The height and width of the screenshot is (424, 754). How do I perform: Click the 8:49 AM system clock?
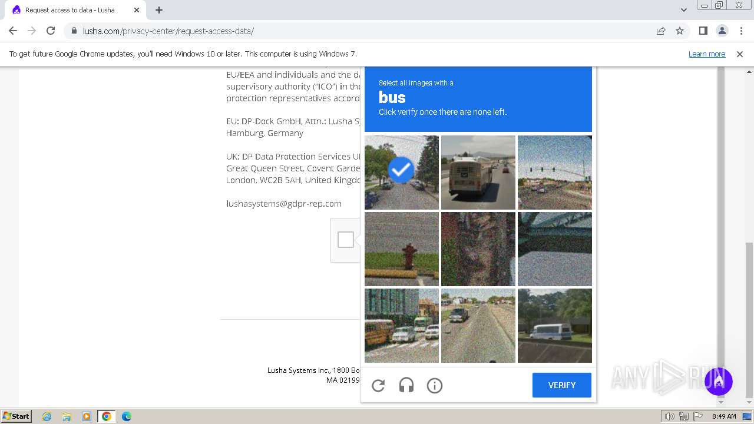point(724,416)
